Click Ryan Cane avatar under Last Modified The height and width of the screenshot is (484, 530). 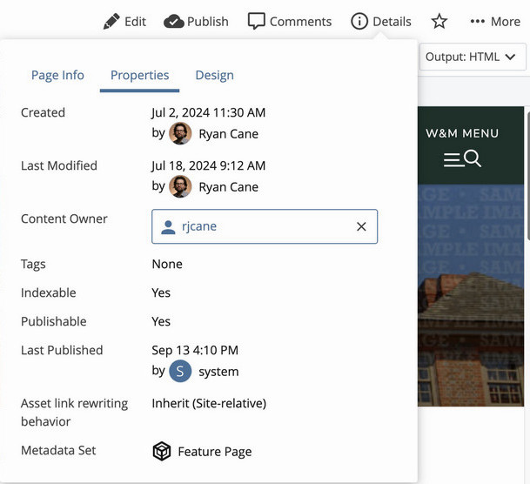click(x=180, y=186)
